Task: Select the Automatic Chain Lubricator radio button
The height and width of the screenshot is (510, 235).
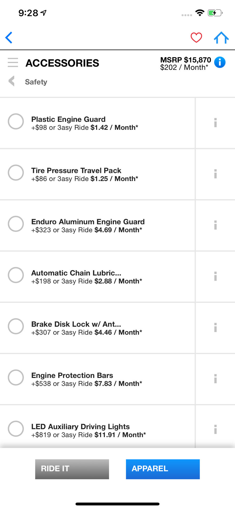Action: pos(16,275)
